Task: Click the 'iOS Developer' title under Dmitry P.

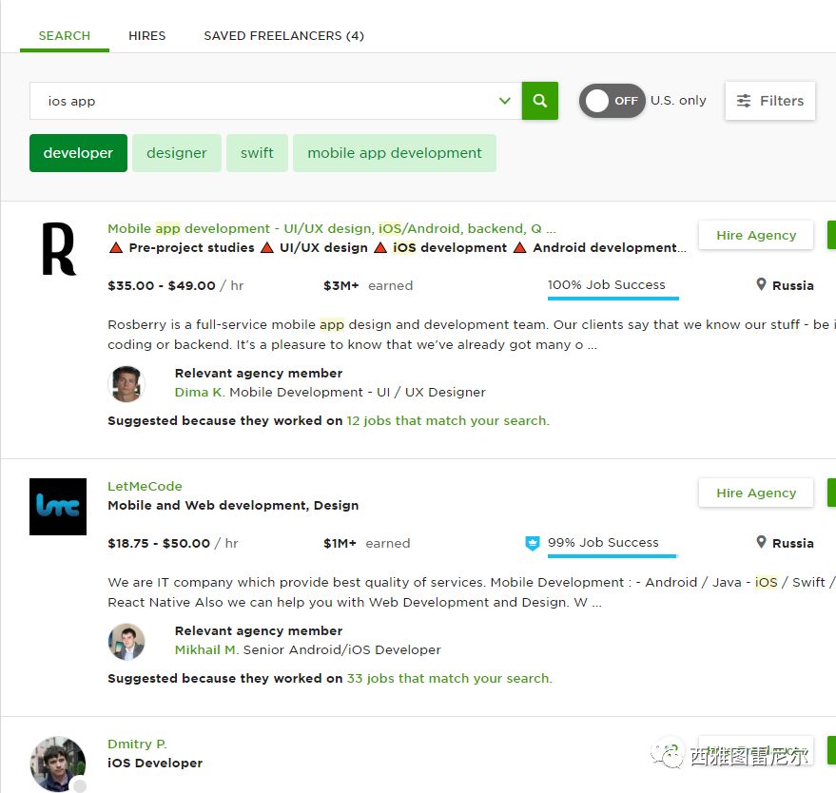Action: click(x=155, y=764)
